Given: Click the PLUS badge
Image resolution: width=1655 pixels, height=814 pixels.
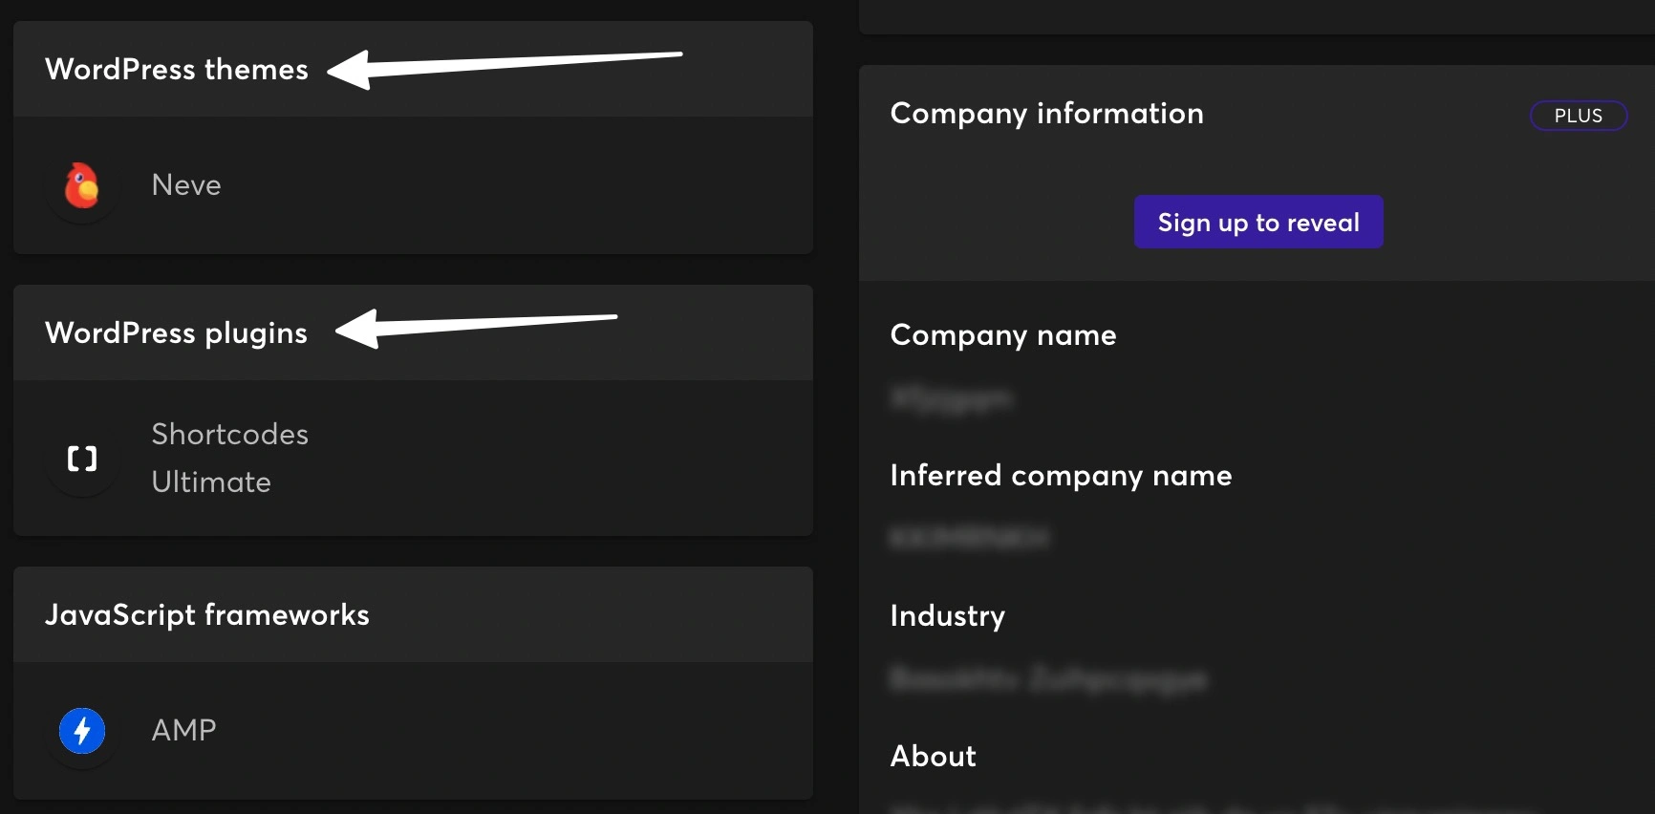Looking at the screenshot, I should point(1578,116).
